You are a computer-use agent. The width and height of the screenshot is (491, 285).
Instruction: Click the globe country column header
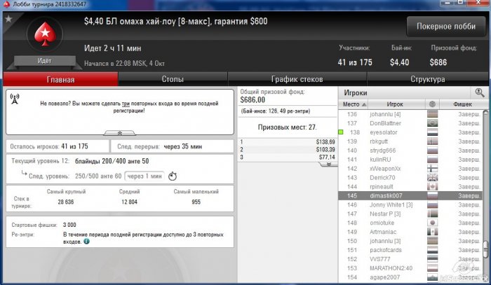pyautogui.click(x=433, y=104)
